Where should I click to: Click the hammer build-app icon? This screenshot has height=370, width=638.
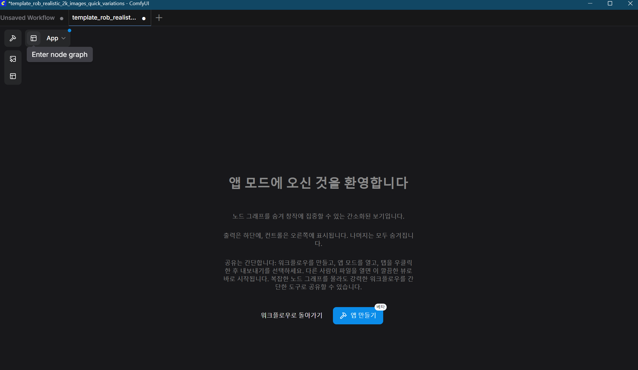coord(13,38)
